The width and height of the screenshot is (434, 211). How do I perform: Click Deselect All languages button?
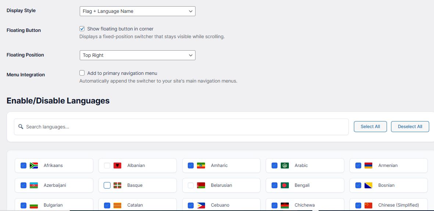click(410, 127)
